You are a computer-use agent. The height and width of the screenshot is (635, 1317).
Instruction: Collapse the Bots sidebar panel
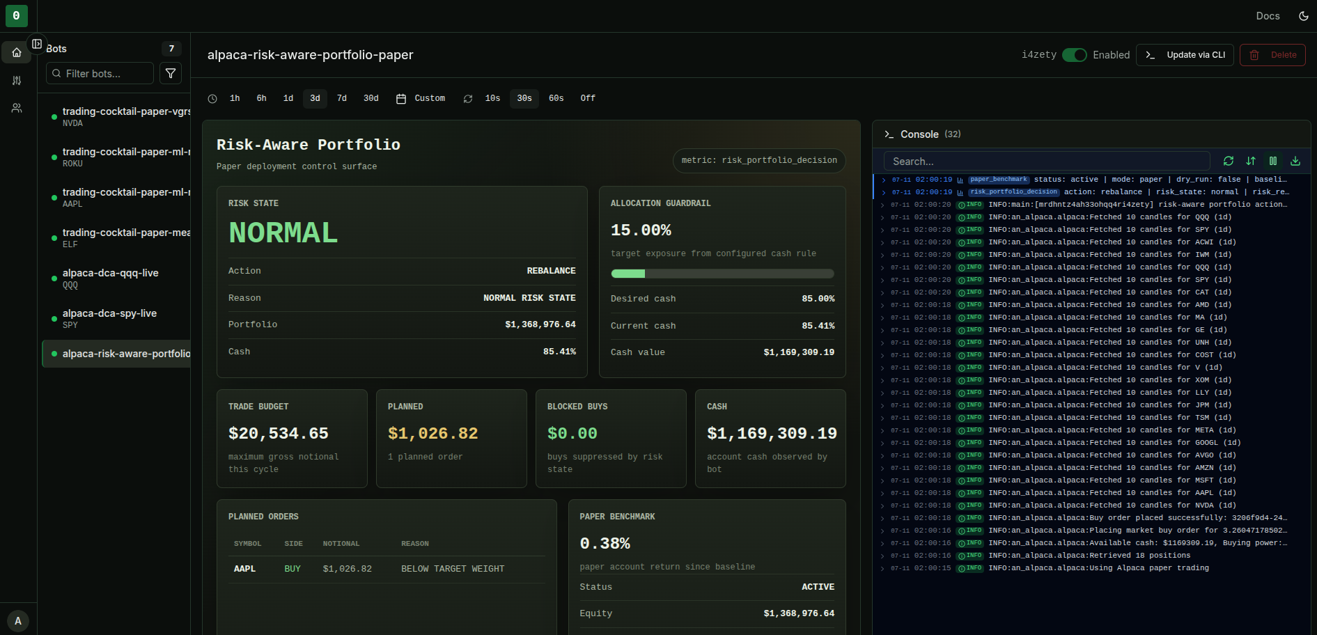click(x=37, y=44)
